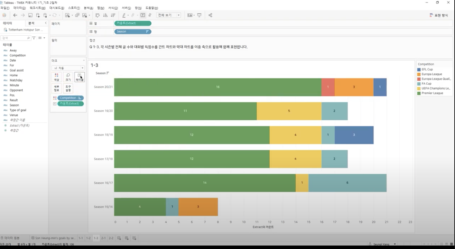Toggle Fix axes pin icon in toolbar
Image resolution: width=455 pixels, height=249 pixels.
[x=150, y=15]
